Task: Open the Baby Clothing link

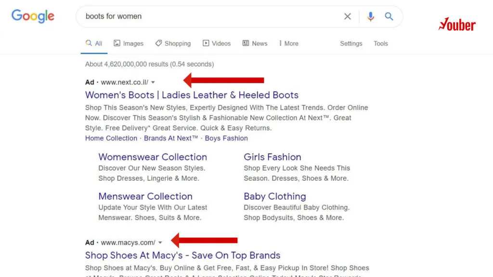Action: 275,196
